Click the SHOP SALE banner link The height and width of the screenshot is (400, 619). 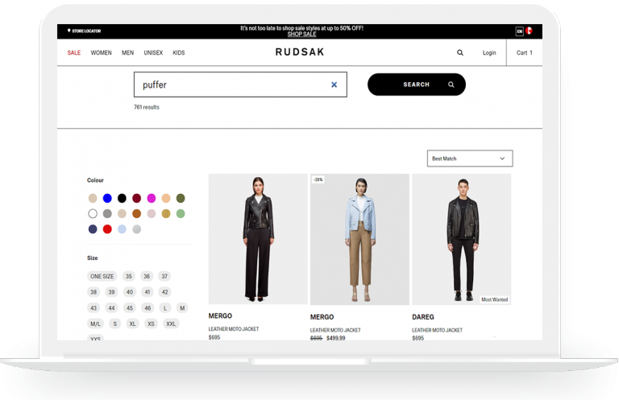pyautogui.click(x=301, y=35)
